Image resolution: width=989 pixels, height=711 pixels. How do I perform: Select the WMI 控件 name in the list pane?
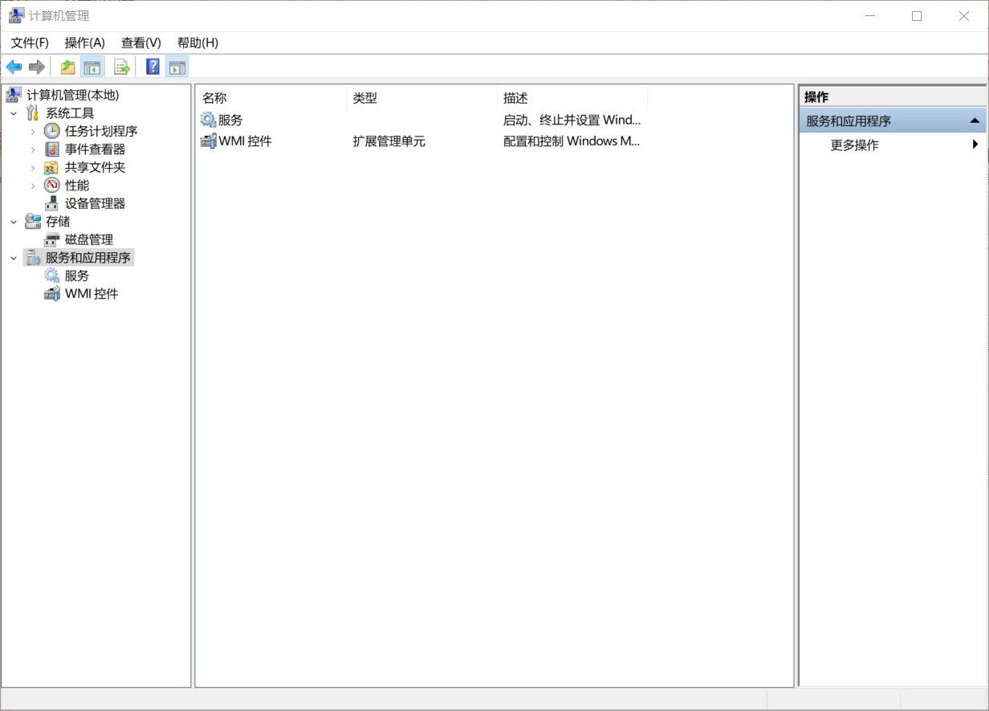tap(246, 141)
